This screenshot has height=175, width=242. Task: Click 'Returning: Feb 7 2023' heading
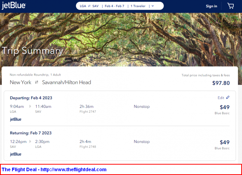(x=31, y=133)
